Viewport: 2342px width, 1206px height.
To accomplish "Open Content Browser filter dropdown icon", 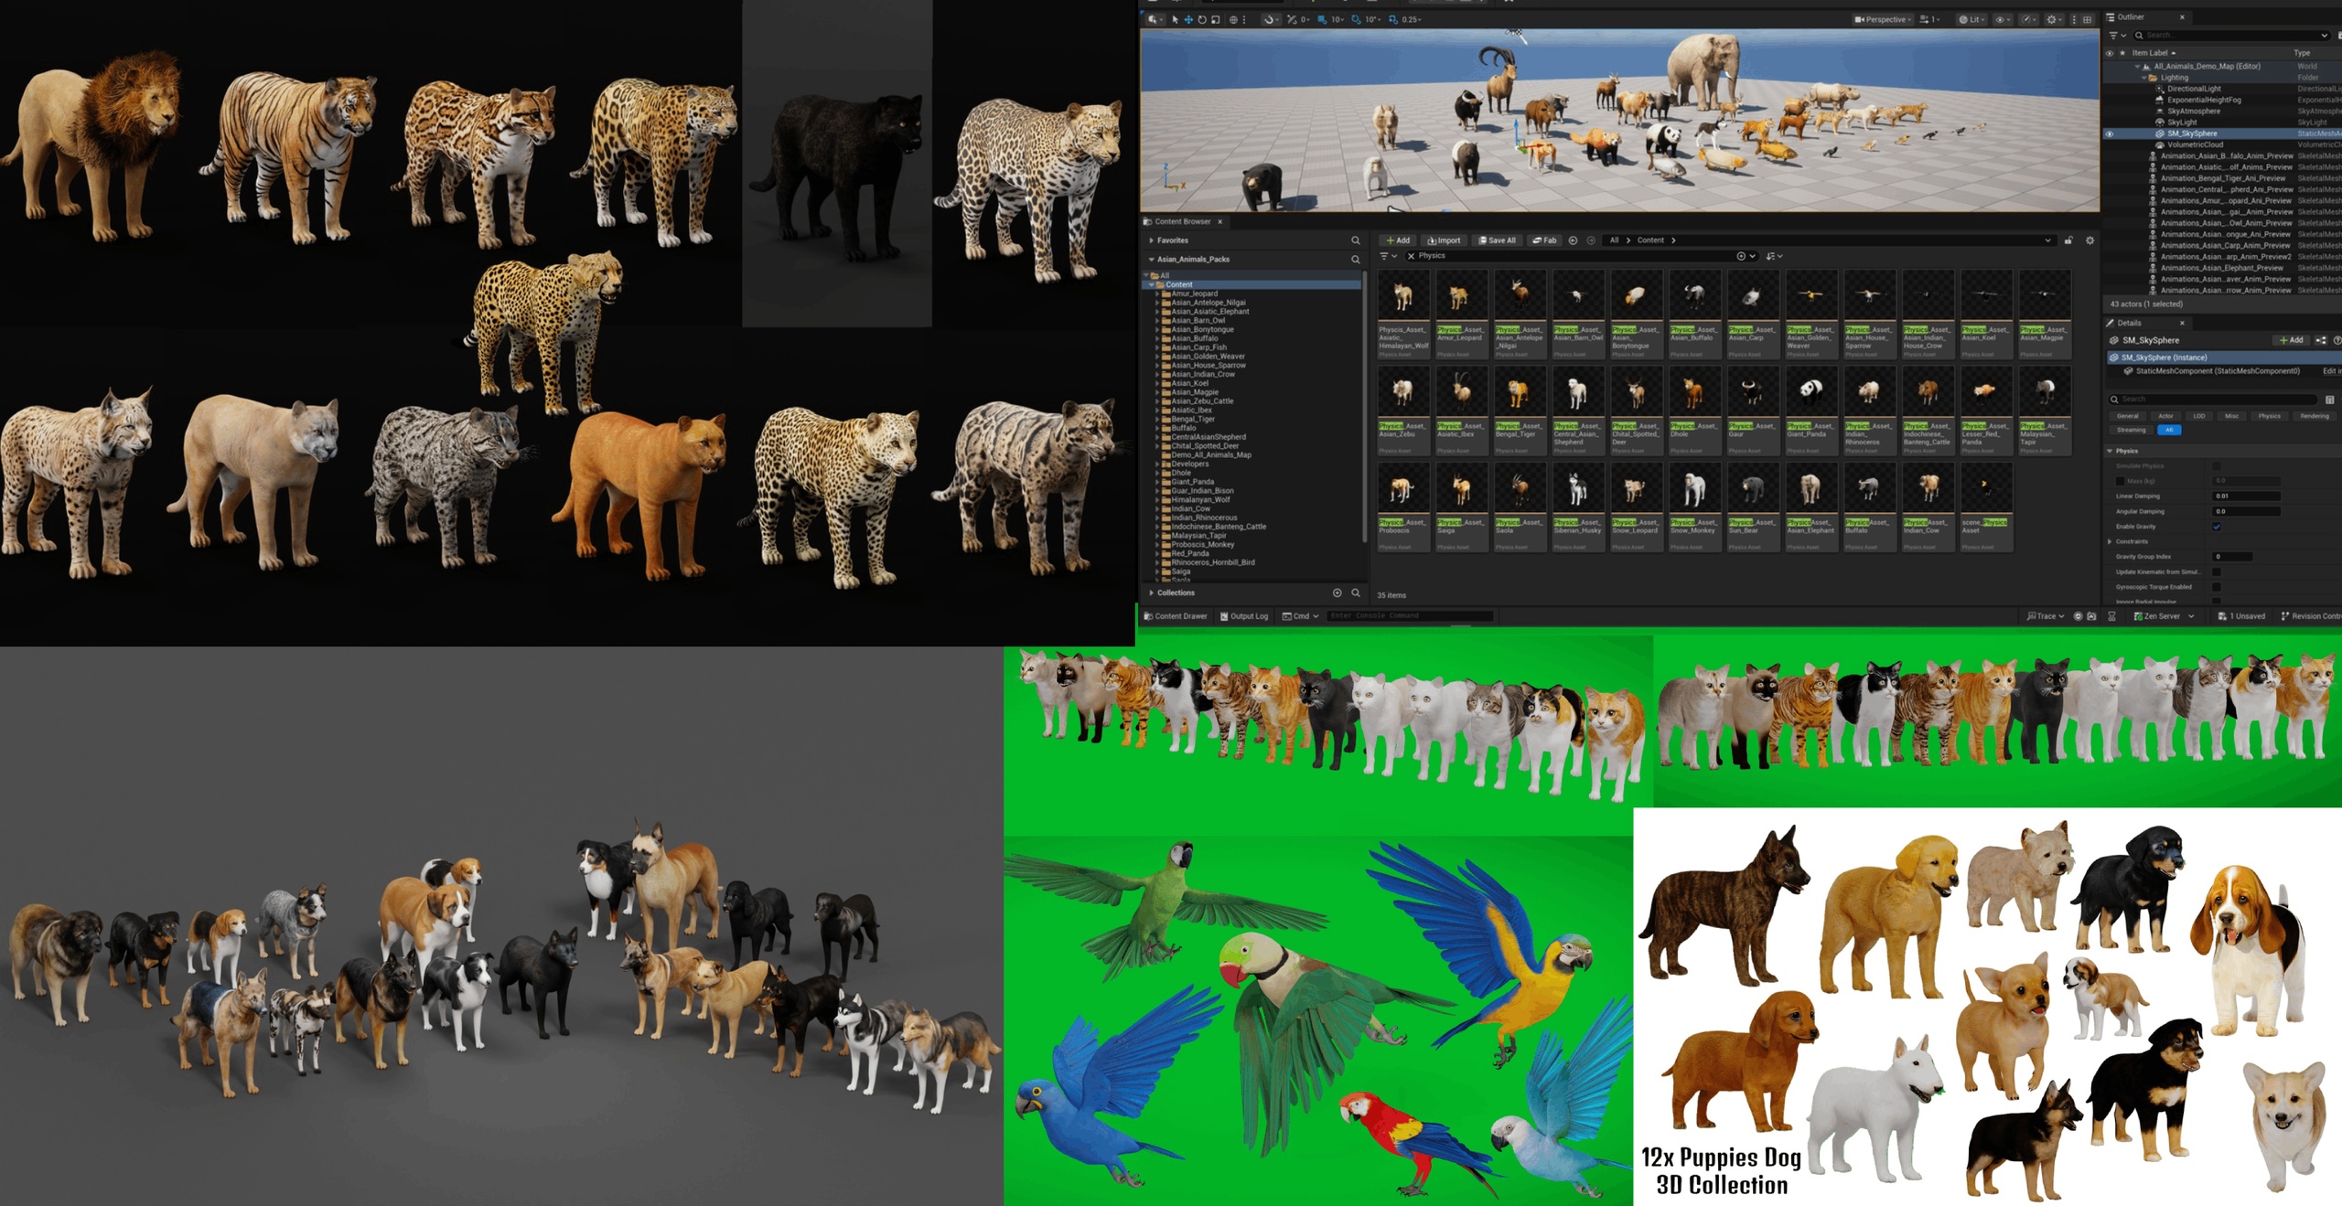I will (x=1387, y=256).
